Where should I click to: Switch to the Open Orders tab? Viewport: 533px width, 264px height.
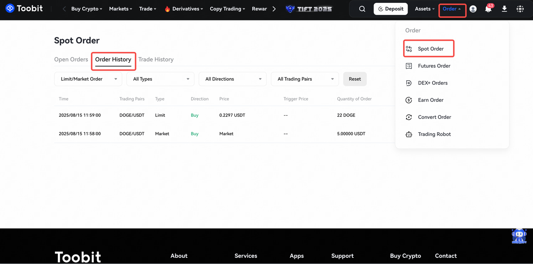[71, 59]
